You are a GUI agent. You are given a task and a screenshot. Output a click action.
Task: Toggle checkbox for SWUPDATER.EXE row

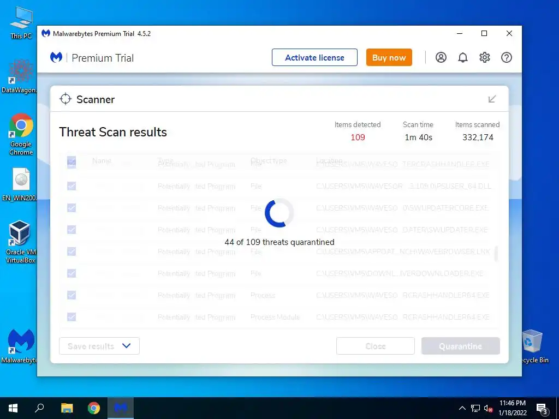(x=72, y=230)
